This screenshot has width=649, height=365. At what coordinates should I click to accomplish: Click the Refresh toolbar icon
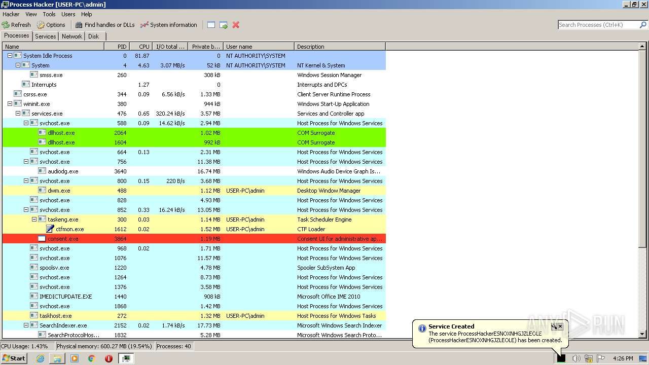(6, 25)
